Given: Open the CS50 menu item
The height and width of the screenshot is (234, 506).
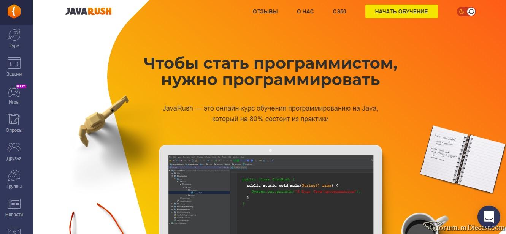Looking at the screenshot, I should tap(339, 11).
